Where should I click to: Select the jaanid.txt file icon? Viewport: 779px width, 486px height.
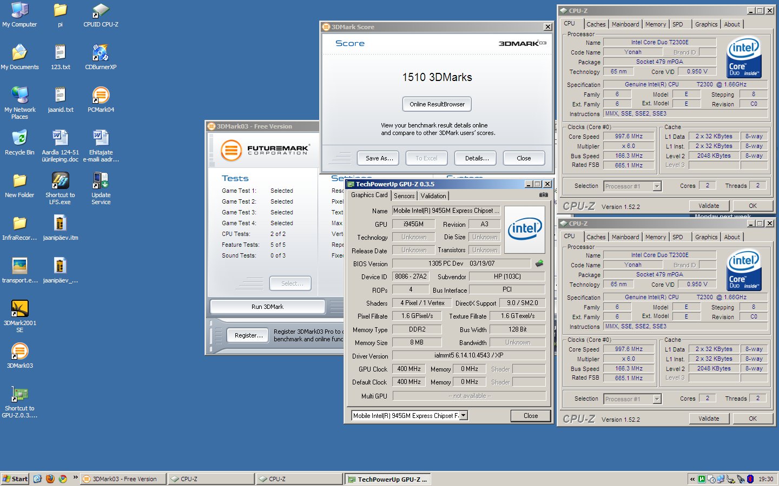pyautogui.click(x=60, y=100)
